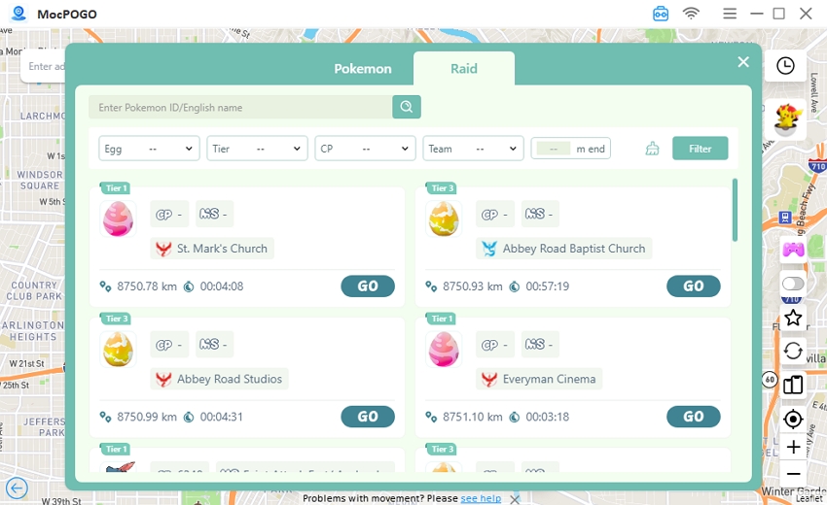Select the Raid tab
The width and height of the screenshot is (827, 505).
[464, 69]
